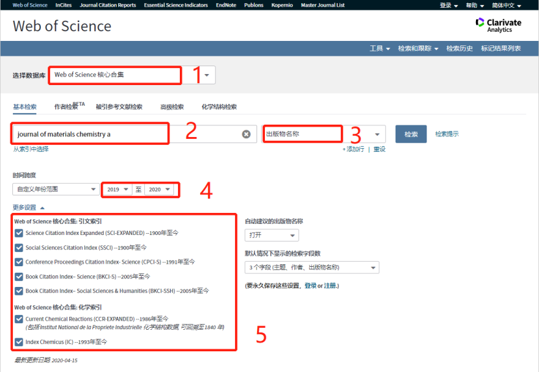Click the large Web of Science heading
This screenshot has width=539, height=372.
[x=62, y=26]
